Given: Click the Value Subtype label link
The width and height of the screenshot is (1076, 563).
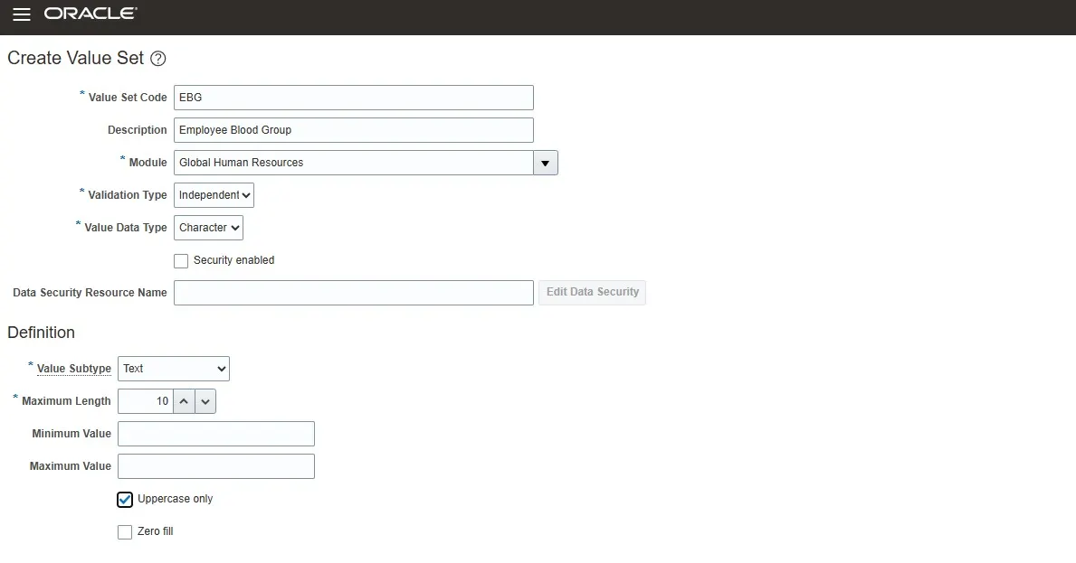Looking at the screenshot, I should [74, 369].
